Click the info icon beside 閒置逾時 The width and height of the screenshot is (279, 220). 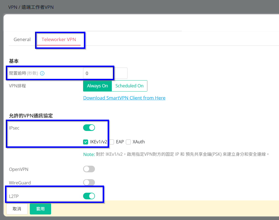[x=42, y=73]
